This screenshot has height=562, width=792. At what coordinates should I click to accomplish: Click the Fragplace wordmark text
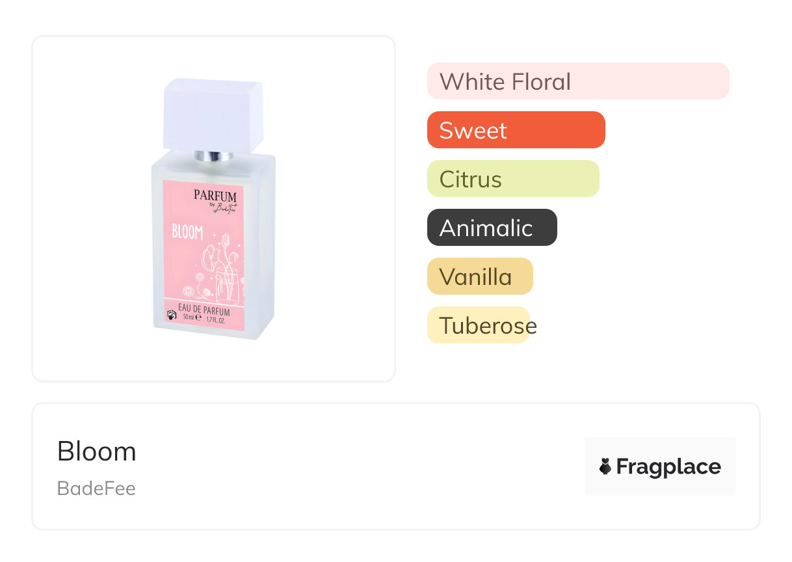coord(668,466)
